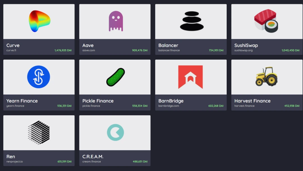Open the Balancer stacked stones logo
303x171 pixels.
click(x=192, y=21)
